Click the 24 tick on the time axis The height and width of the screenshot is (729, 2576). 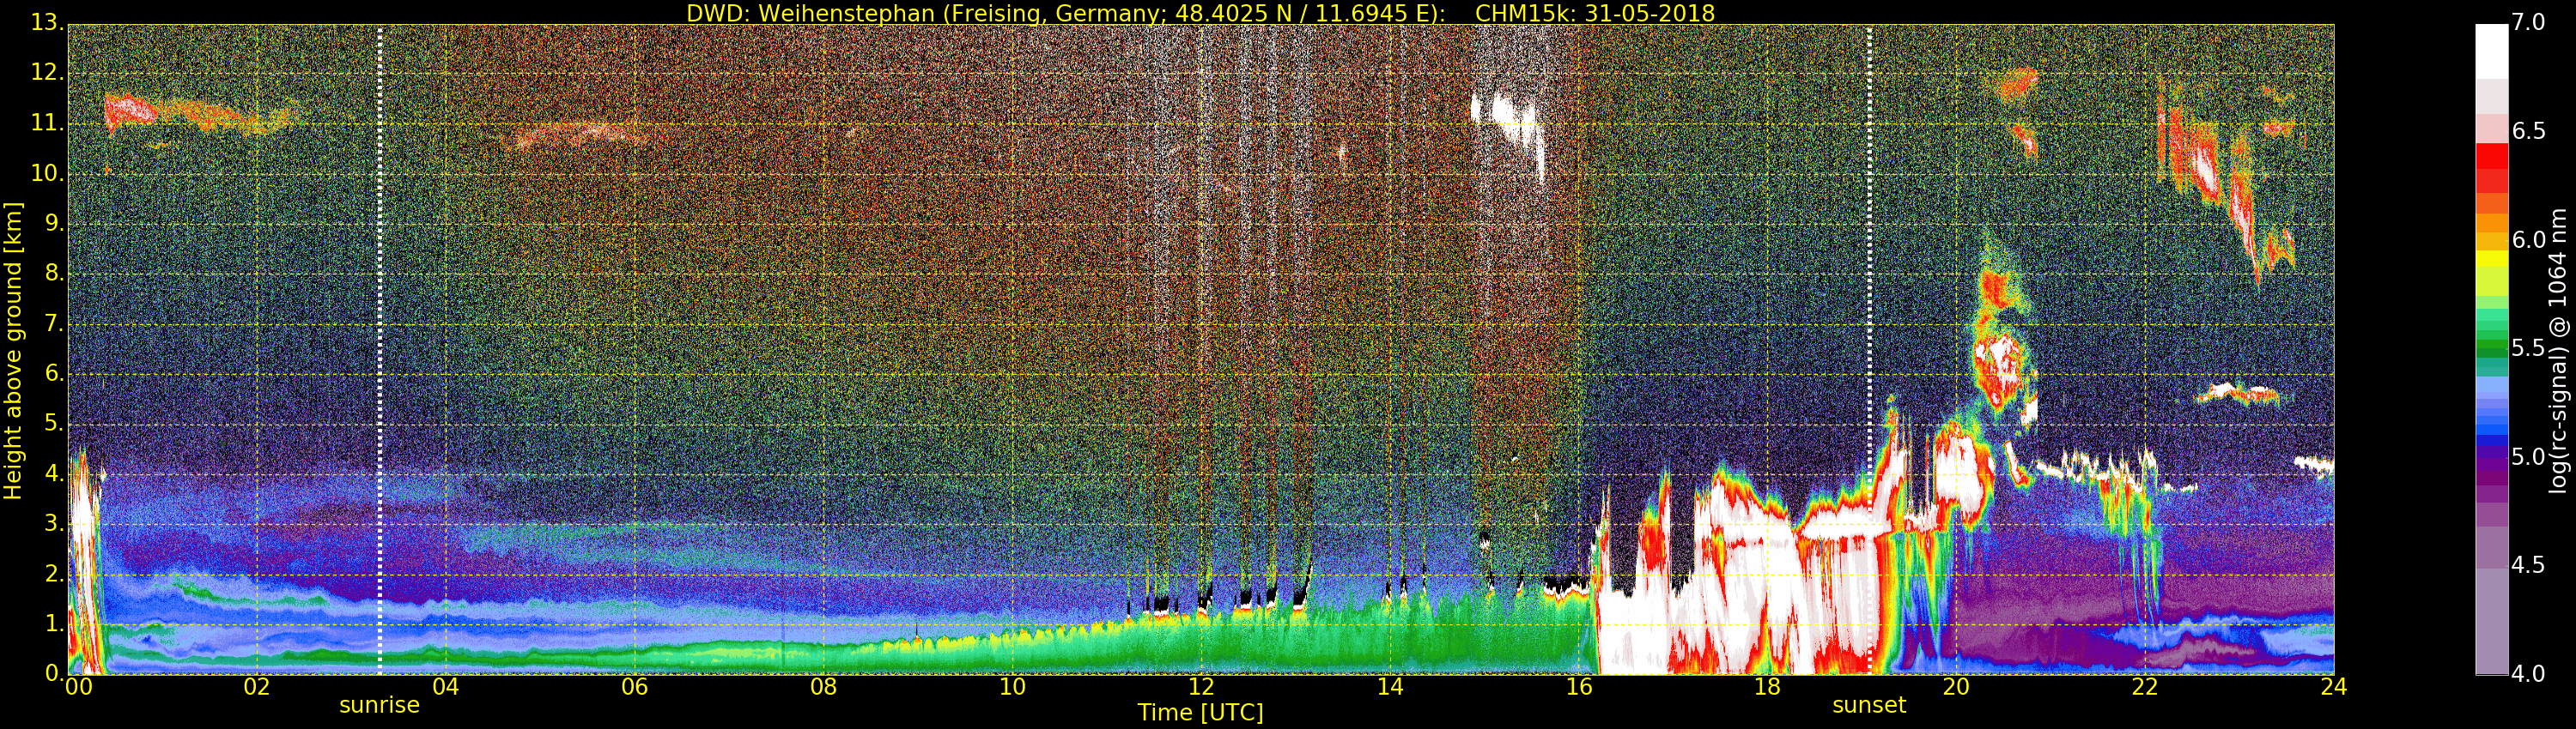(2333, 687)
